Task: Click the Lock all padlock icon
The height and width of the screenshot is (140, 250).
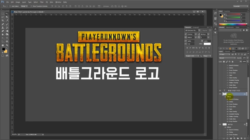Action: point(232,62)
